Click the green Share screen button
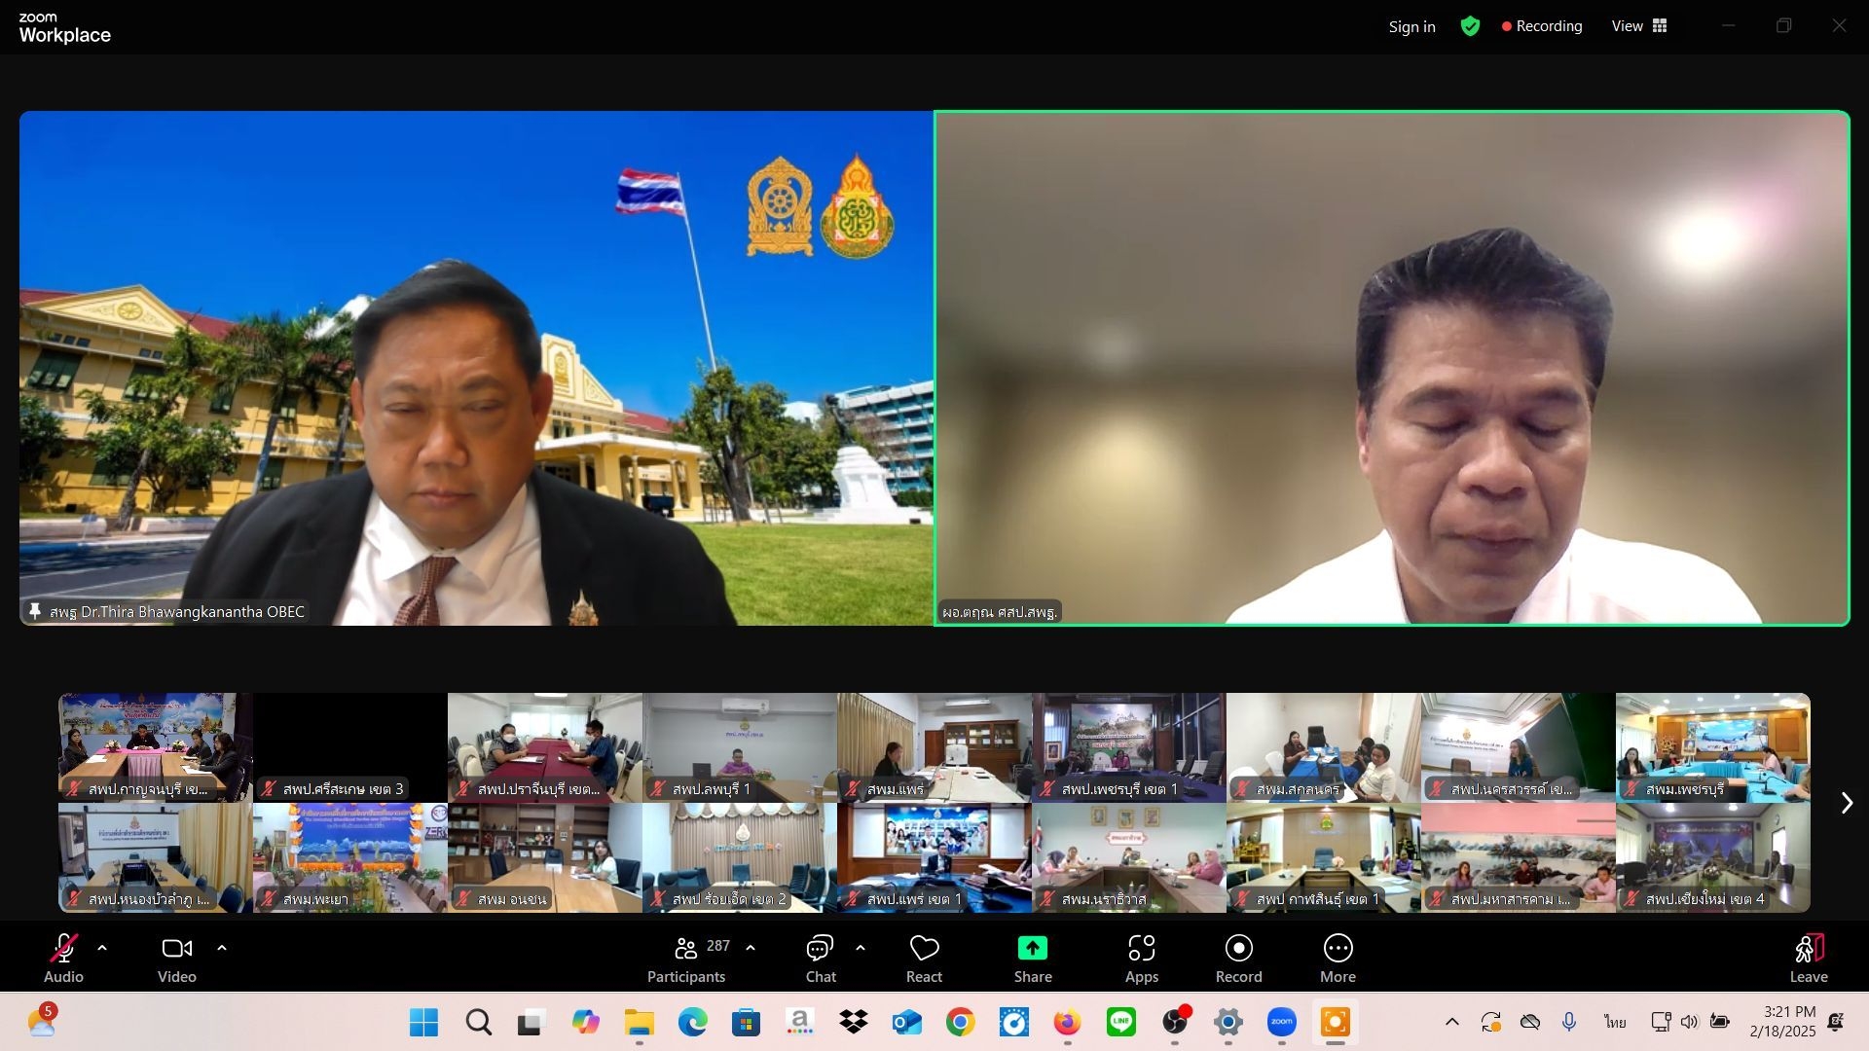1869x1051 pixels. coord(1032,959)
